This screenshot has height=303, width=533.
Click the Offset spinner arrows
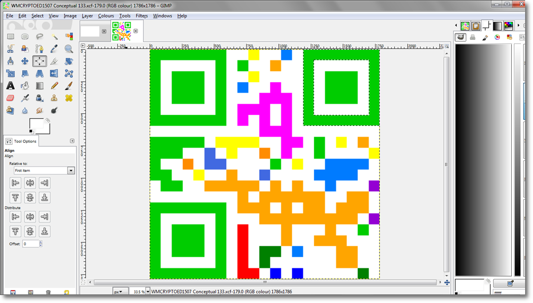[x=41, y=243]
